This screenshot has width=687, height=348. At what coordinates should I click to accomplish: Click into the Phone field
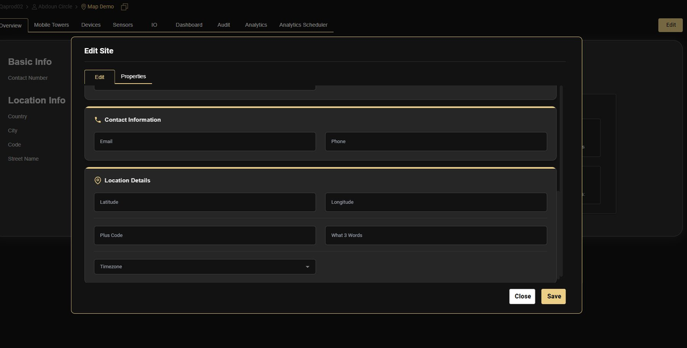point(436,141)
